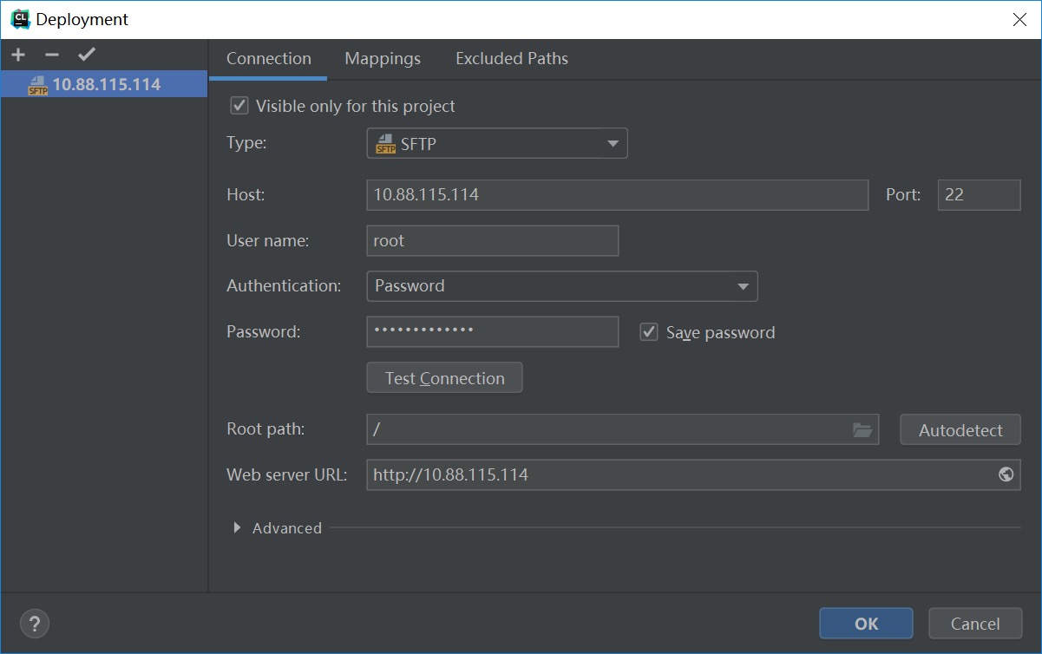Switch to the Excluded Paths tab
The height and width of the screenshot is (654, 1042).
click(512, 59)
